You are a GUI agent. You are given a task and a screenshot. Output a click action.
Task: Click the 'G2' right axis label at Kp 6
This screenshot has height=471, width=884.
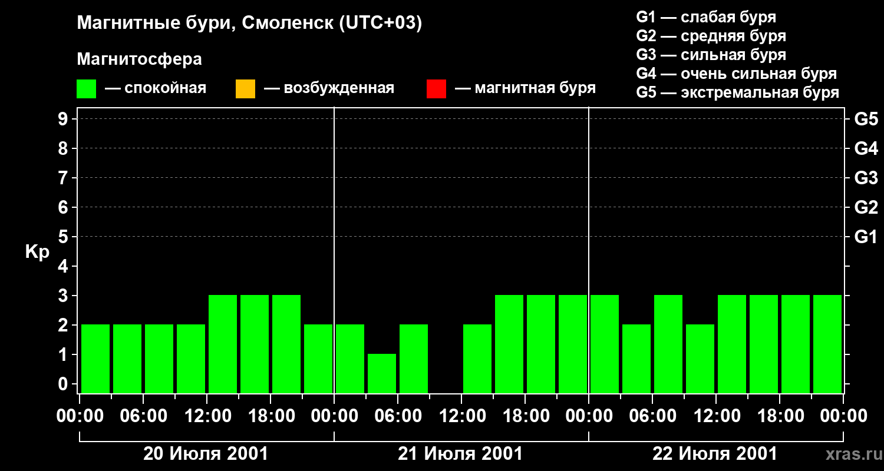tap(866, 207)
